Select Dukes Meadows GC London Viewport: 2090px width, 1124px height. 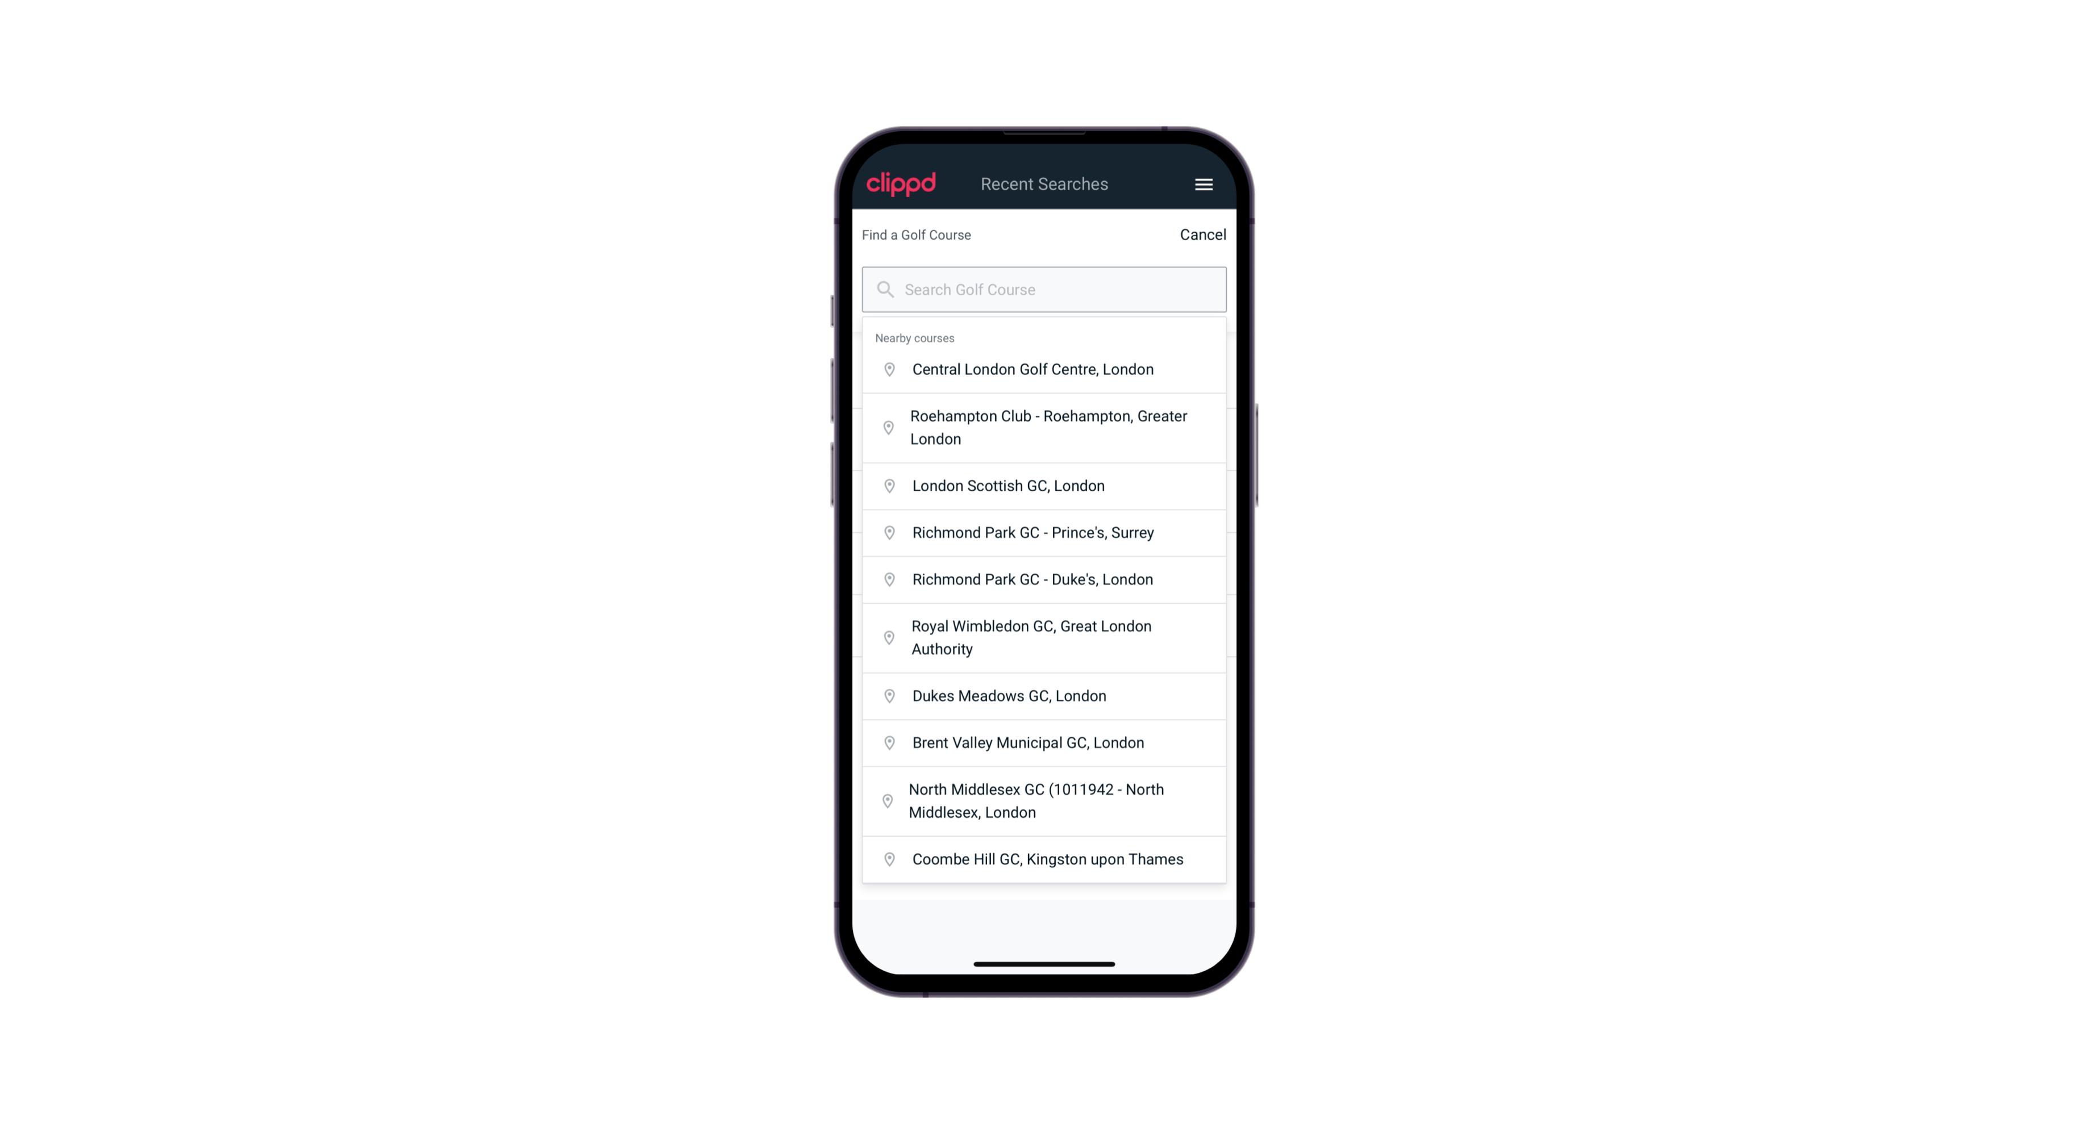coord(1045,695)
